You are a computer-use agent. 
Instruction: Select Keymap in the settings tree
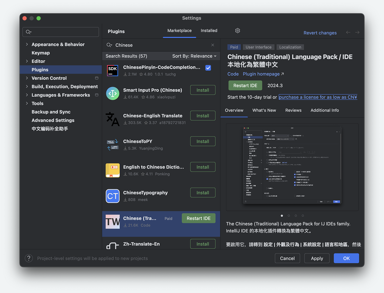[x=41, y=53]
